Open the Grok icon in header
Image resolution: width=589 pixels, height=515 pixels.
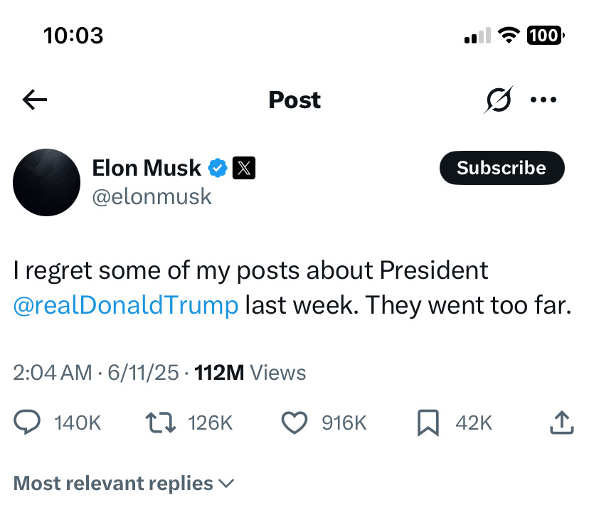point(499,100)
